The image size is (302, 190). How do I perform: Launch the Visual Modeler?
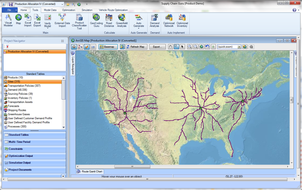point(8,21)
